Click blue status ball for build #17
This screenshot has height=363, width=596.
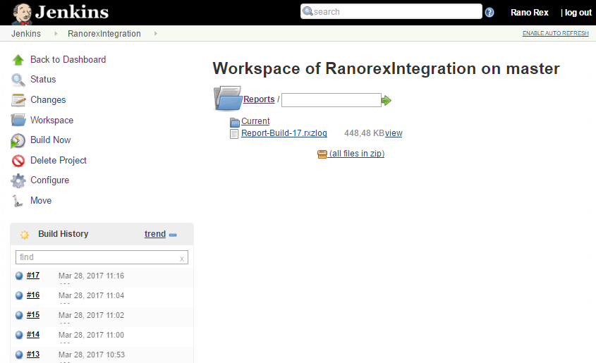click(19, 276)
